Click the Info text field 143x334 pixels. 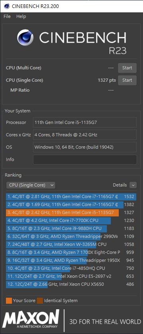pos(85,159)
